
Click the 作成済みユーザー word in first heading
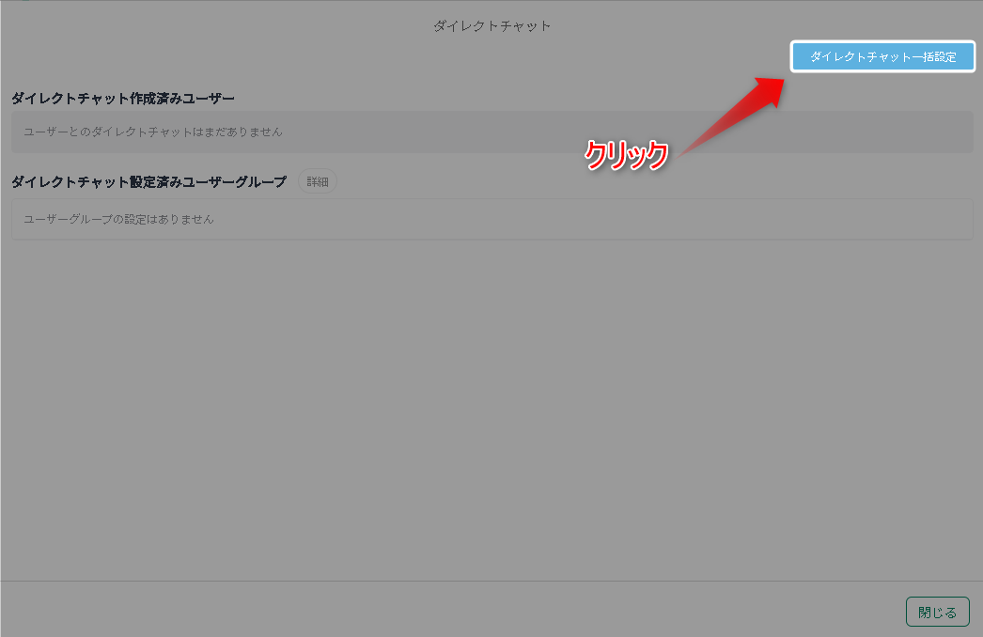coord(181,99)
